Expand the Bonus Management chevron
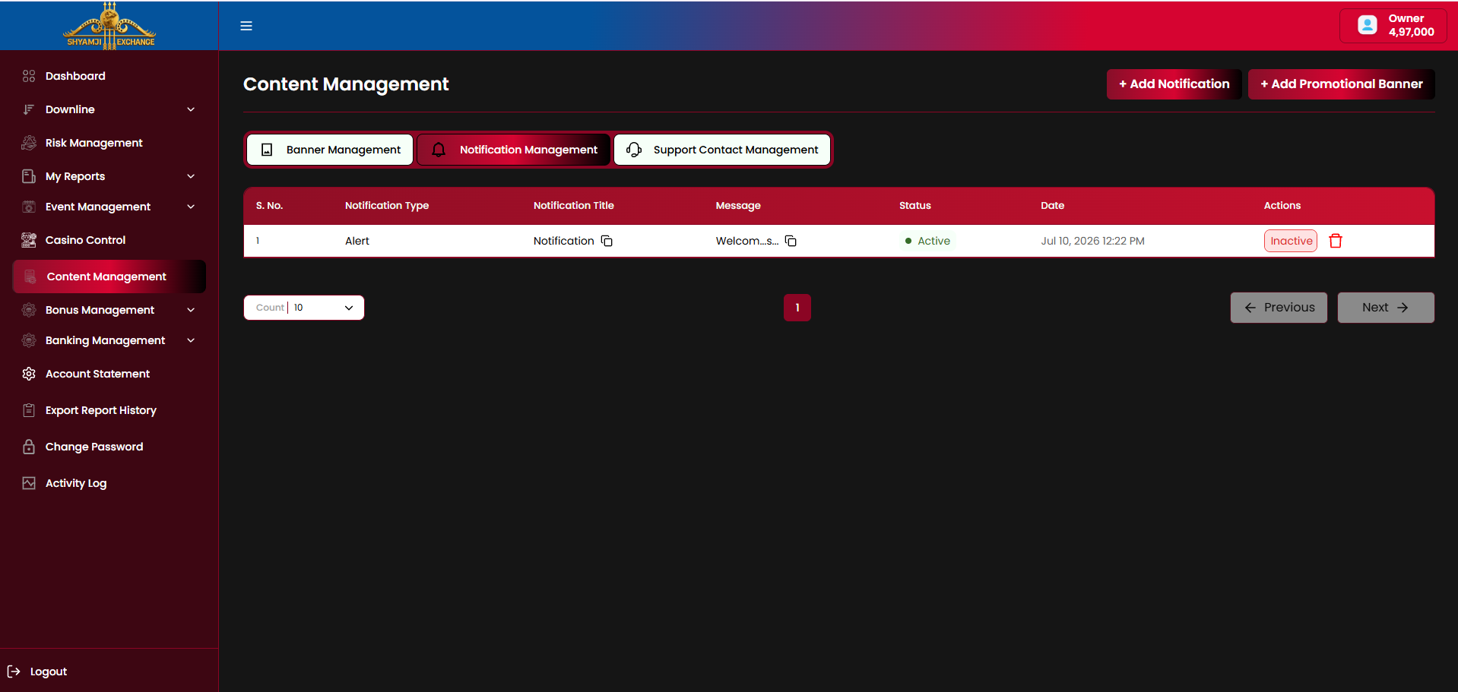Screen dimensions: 1458x692 [191, 310]
